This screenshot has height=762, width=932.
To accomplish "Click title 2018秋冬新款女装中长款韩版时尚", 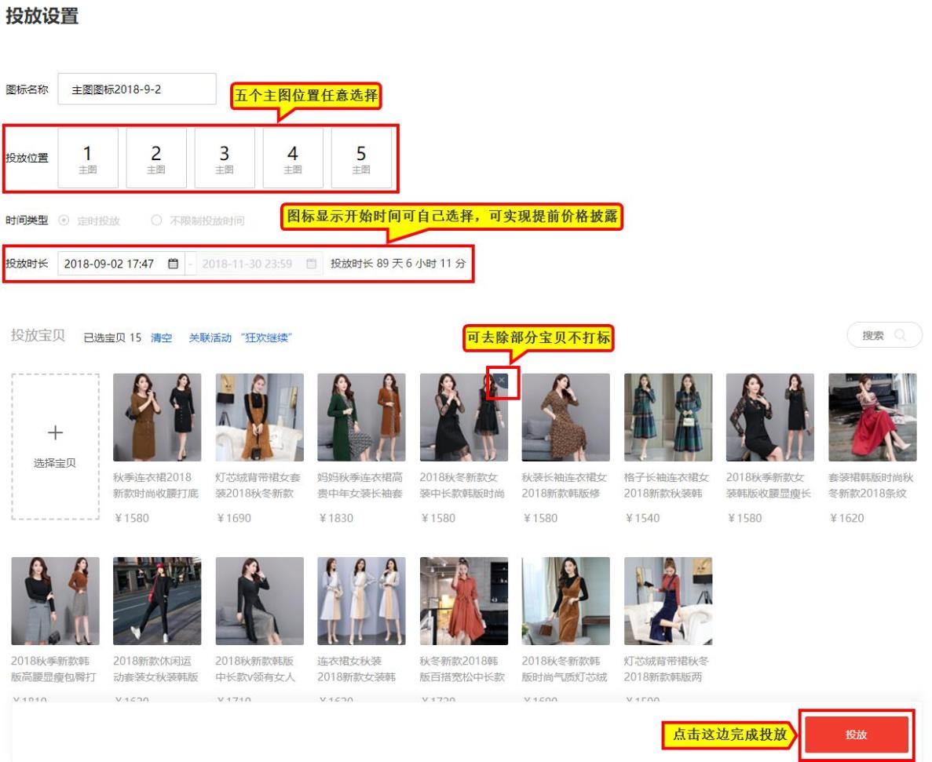I will [462, 485].
